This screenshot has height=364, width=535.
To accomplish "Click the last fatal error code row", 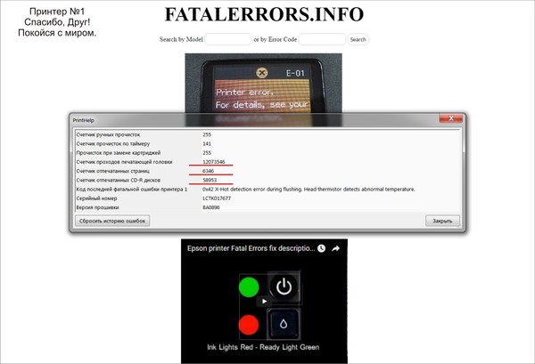I will [x=267, y=189].
